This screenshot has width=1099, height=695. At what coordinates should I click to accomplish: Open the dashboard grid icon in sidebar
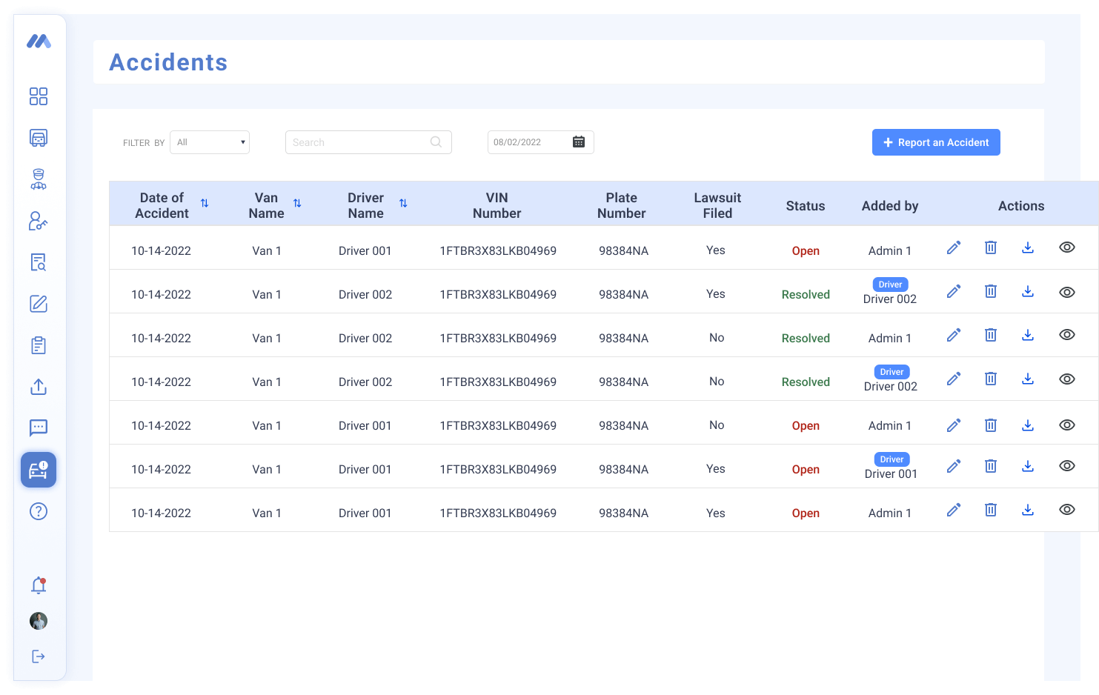pyautogui.click(x=39, y=96)
